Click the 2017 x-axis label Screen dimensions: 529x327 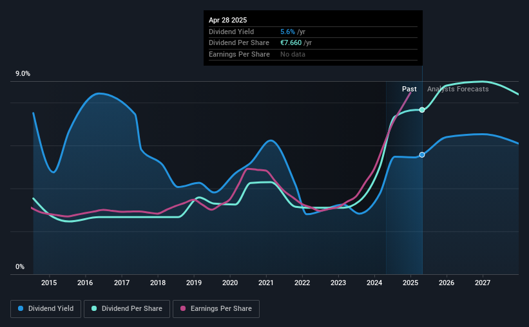(x=121, y=283)
